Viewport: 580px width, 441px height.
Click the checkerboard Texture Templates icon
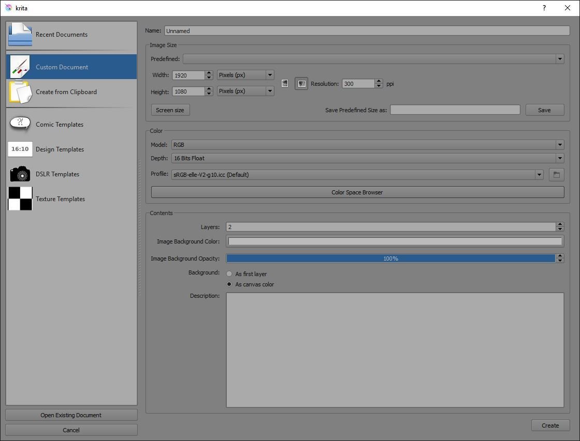(20, 199)
